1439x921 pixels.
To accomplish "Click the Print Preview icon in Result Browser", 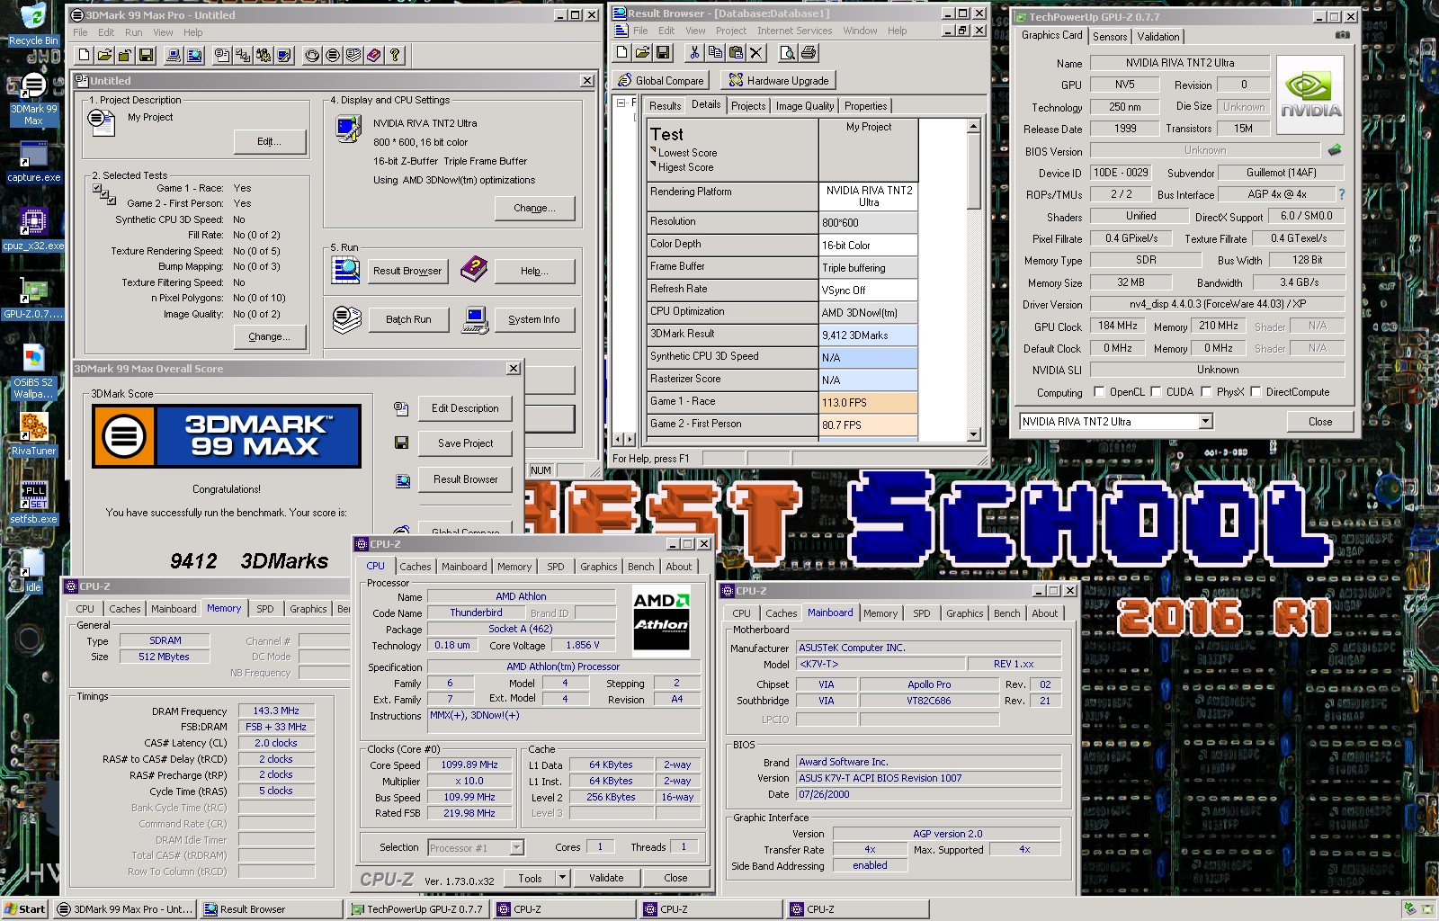I will [787, 53].
